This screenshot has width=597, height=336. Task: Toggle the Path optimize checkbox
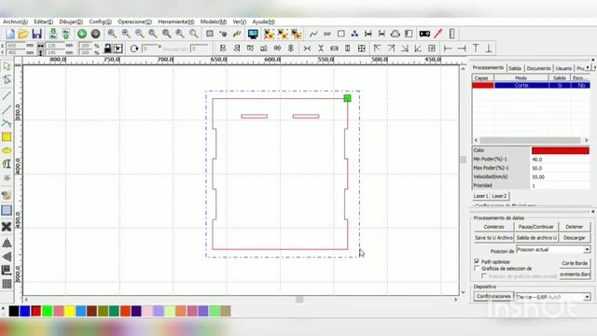point(477,261)
